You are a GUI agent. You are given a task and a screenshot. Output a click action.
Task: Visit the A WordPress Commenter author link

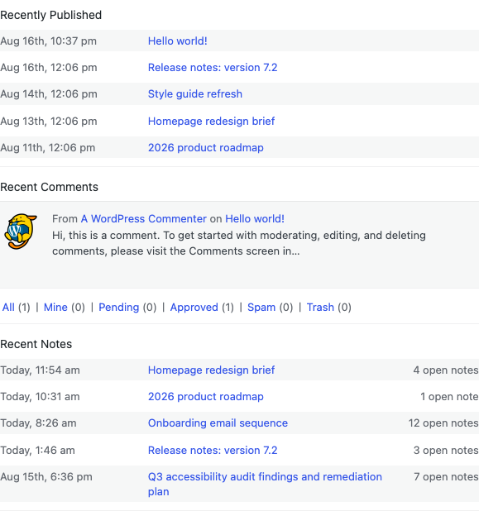144,218
